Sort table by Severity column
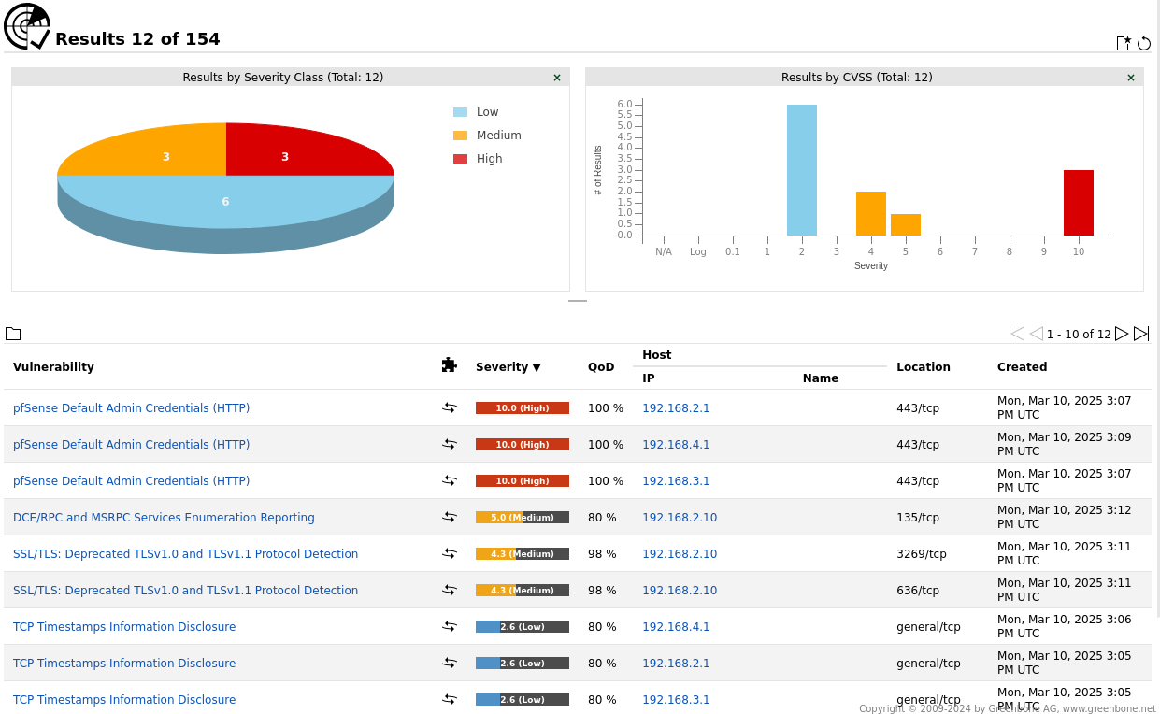1160x714 pixels. point(508,367)
